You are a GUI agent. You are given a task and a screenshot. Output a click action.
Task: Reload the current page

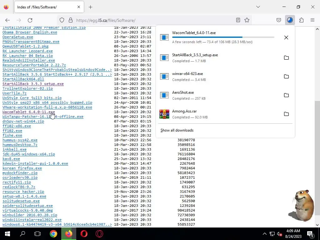click(30, 20)
